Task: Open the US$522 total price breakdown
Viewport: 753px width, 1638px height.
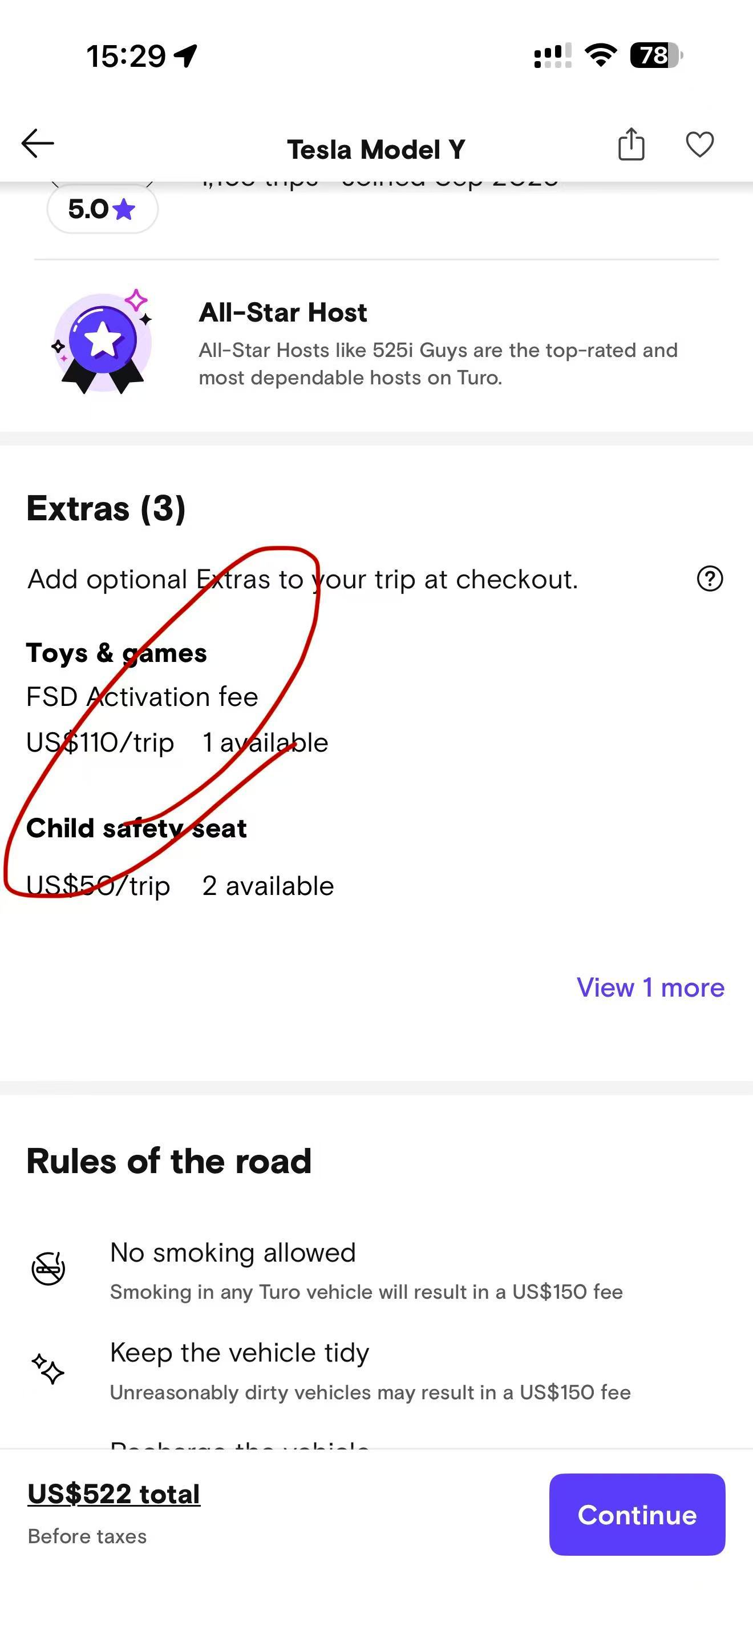Action: click(114, 1494)
